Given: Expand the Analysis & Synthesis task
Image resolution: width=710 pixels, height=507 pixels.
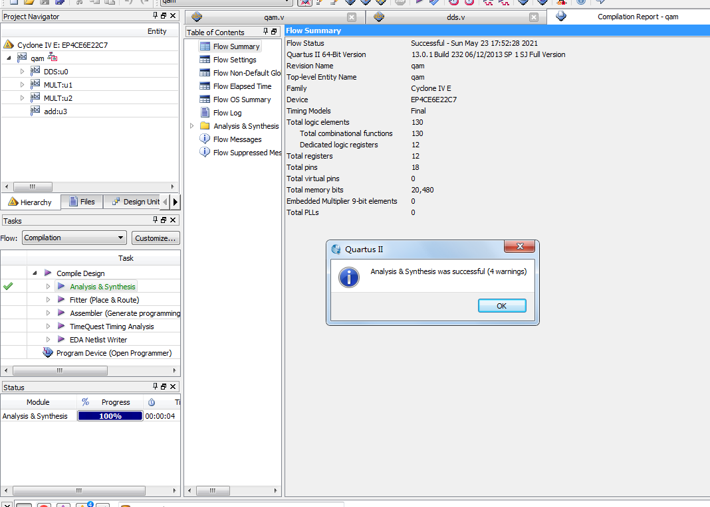Looking at the screenshot, I should click(48, 287).
